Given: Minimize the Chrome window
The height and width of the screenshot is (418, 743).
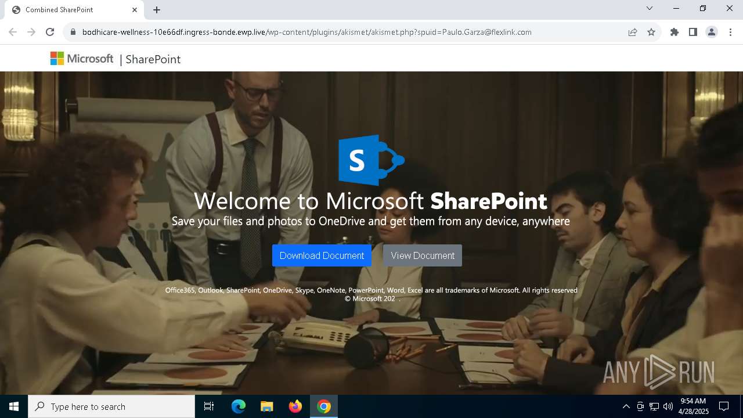Looking at the screenshot, I should coord(676,8).
